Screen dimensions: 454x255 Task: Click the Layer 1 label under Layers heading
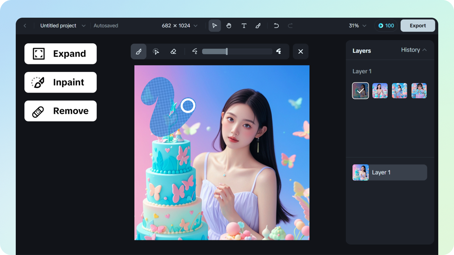coord(362,71)
